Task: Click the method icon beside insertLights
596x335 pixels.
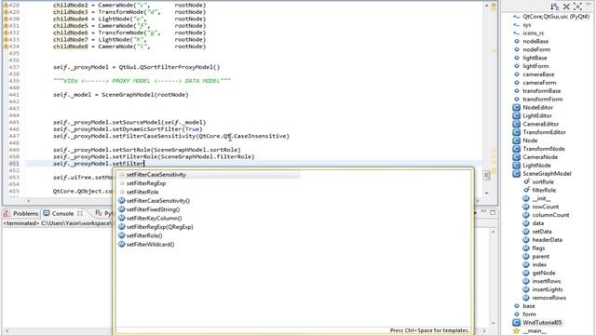Action: point(526,289)
